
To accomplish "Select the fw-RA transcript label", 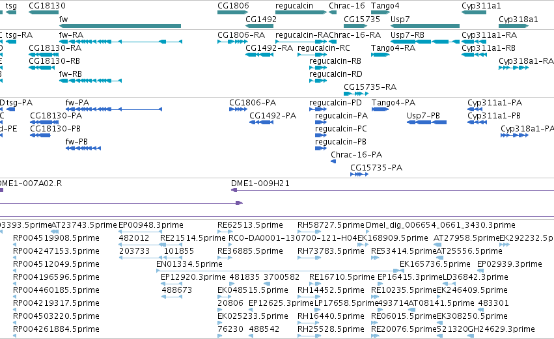I will point(71,35).
